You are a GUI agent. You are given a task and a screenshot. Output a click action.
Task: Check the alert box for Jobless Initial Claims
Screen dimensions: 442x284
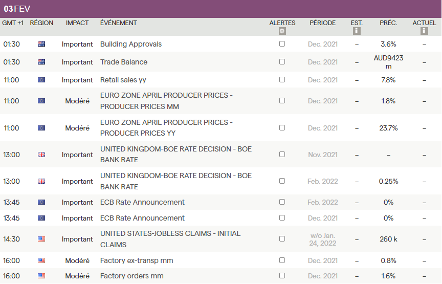pos(282,239)
